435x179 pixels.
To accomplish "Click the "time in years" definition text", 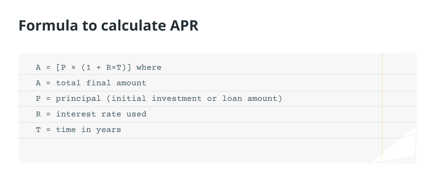I will click(88, 130).
